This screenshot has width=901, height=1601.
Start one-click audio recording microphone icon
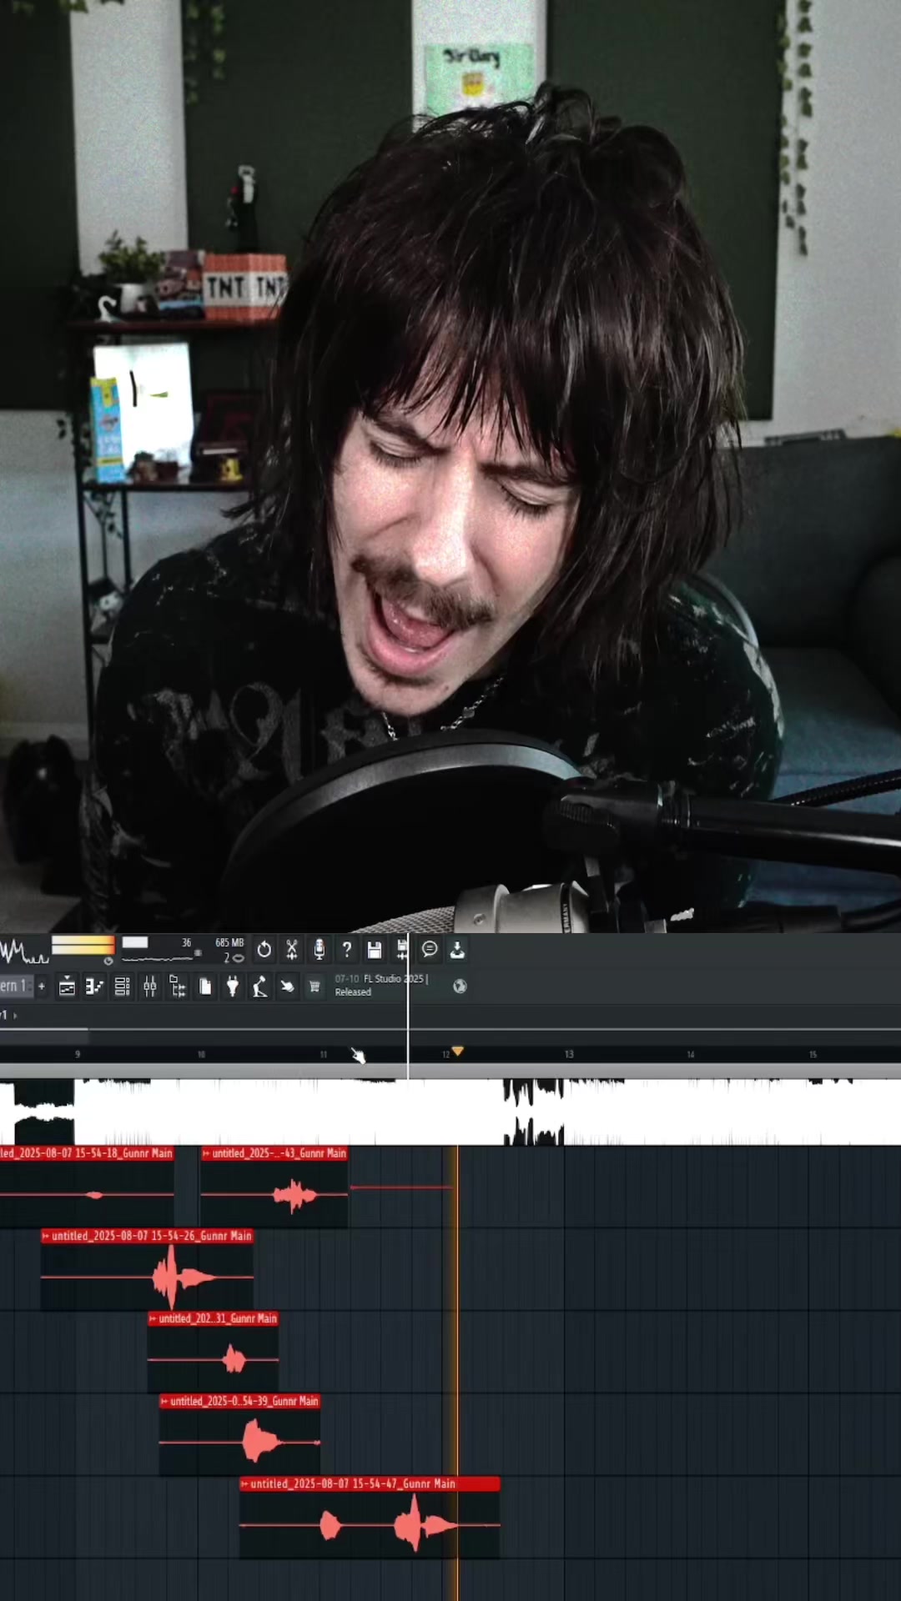point(320,949)
